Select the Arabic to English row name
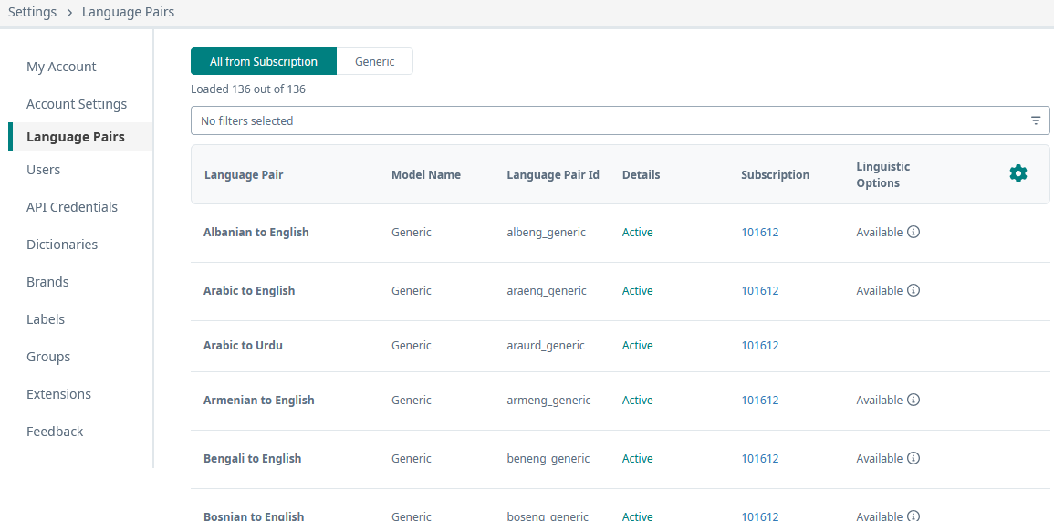 pyautogui.click(x=249, y=290)
